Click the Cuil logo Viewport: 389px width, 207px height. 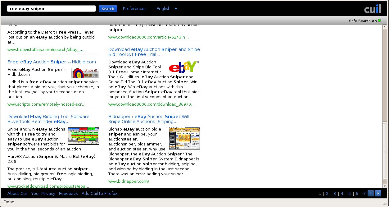click(x=372, y=9)
